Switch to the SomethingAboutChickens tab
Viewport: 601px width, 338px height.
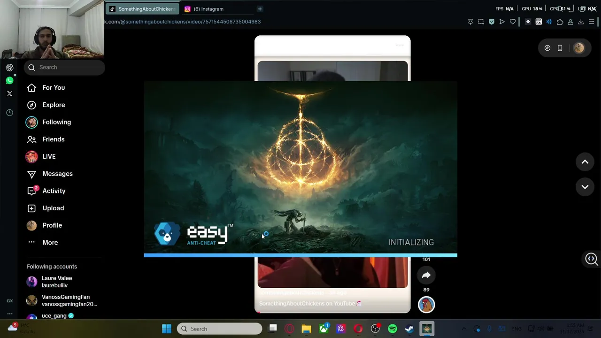click(142, 9)
